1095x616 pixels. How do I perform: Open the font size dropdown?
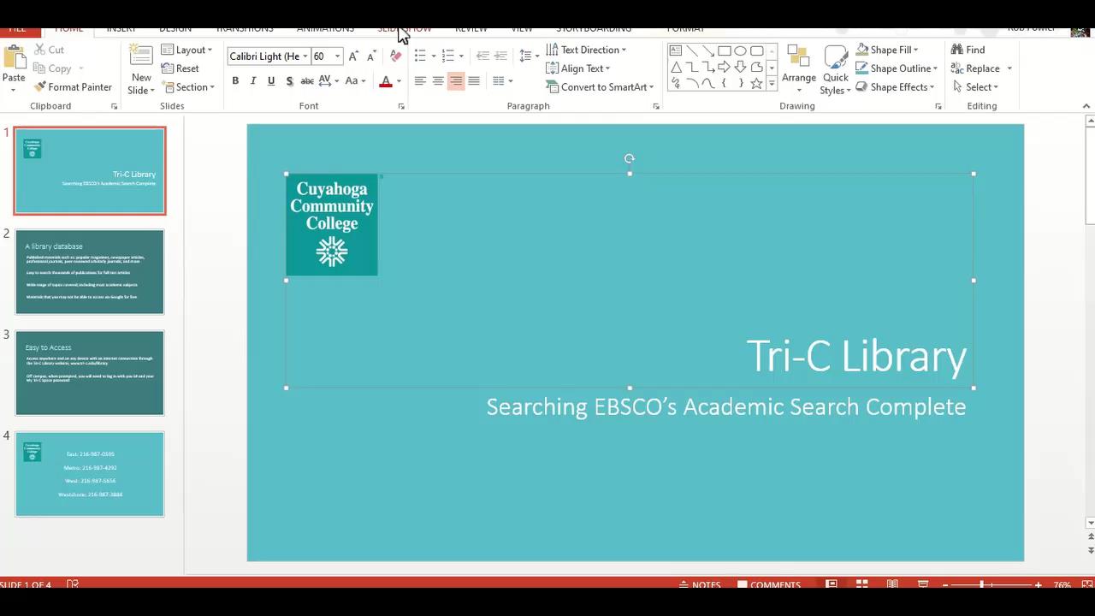point(337,56)
